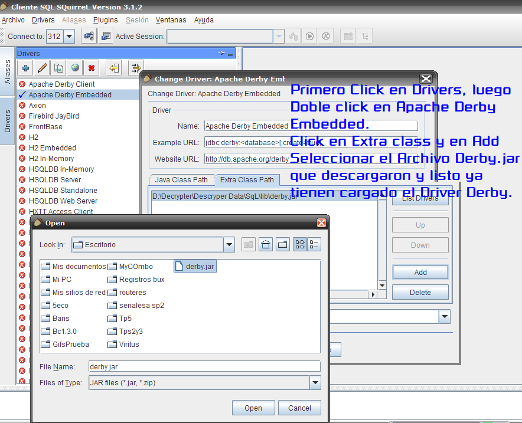
Task: Click the File Name input field
Action: coord(204,366)
